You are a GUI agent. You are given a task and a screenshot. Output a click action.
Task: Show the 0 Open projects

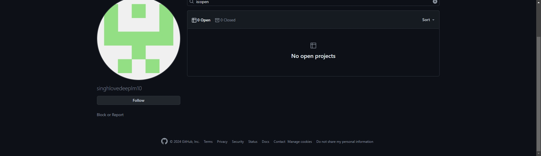201,20
